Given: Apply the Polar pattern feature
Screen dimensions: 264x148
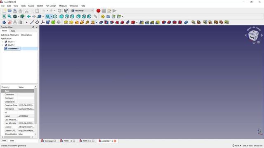Looking at the screenshot, I should click(152, 22).
